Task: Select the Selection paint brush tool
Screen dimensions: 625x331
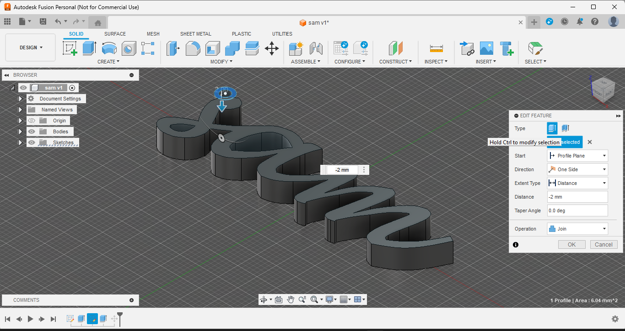Action: click(535, 48)
